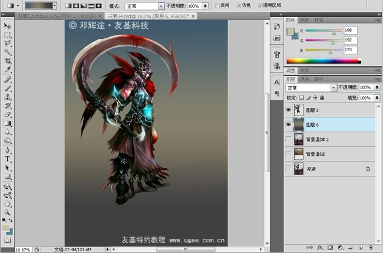
Task: Open layer 填充 slider arrow
Action: click(377, 98)
